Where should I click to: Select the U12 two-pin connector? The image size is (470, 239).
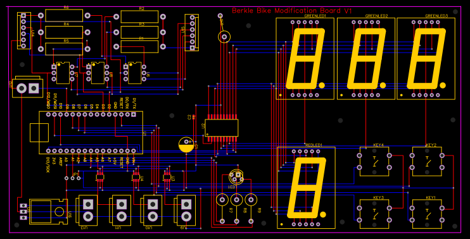coord(27,87)
